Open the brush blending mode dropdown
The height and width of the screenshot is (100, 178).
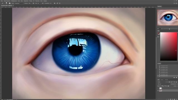19,3
